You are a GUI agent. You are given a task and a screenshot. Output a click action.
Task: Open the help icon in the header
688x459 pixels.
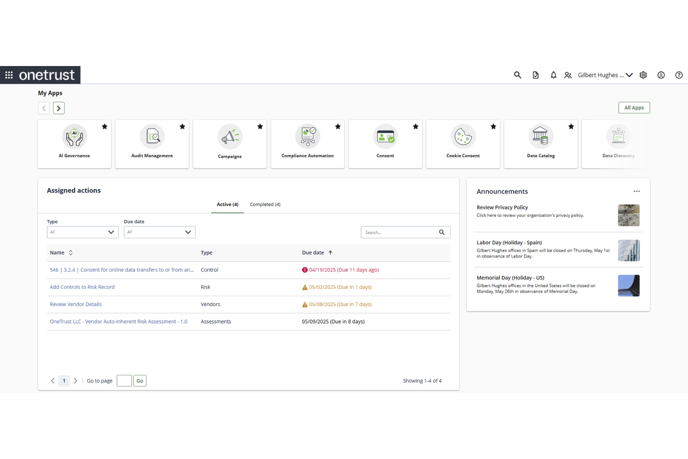tap(679, 75)
